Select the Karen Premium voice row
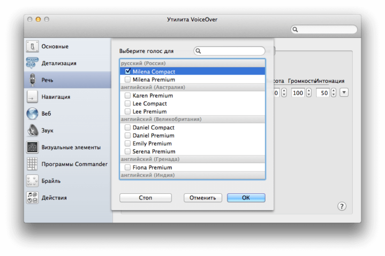 pyautogui.click(x=192, y=96)
